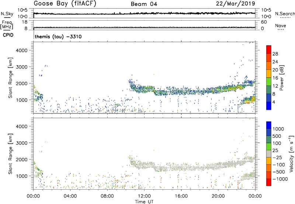Click the '500' Velocity colorbar value
The height and width of the screenshot is (204, 295).
click(277, 136)
